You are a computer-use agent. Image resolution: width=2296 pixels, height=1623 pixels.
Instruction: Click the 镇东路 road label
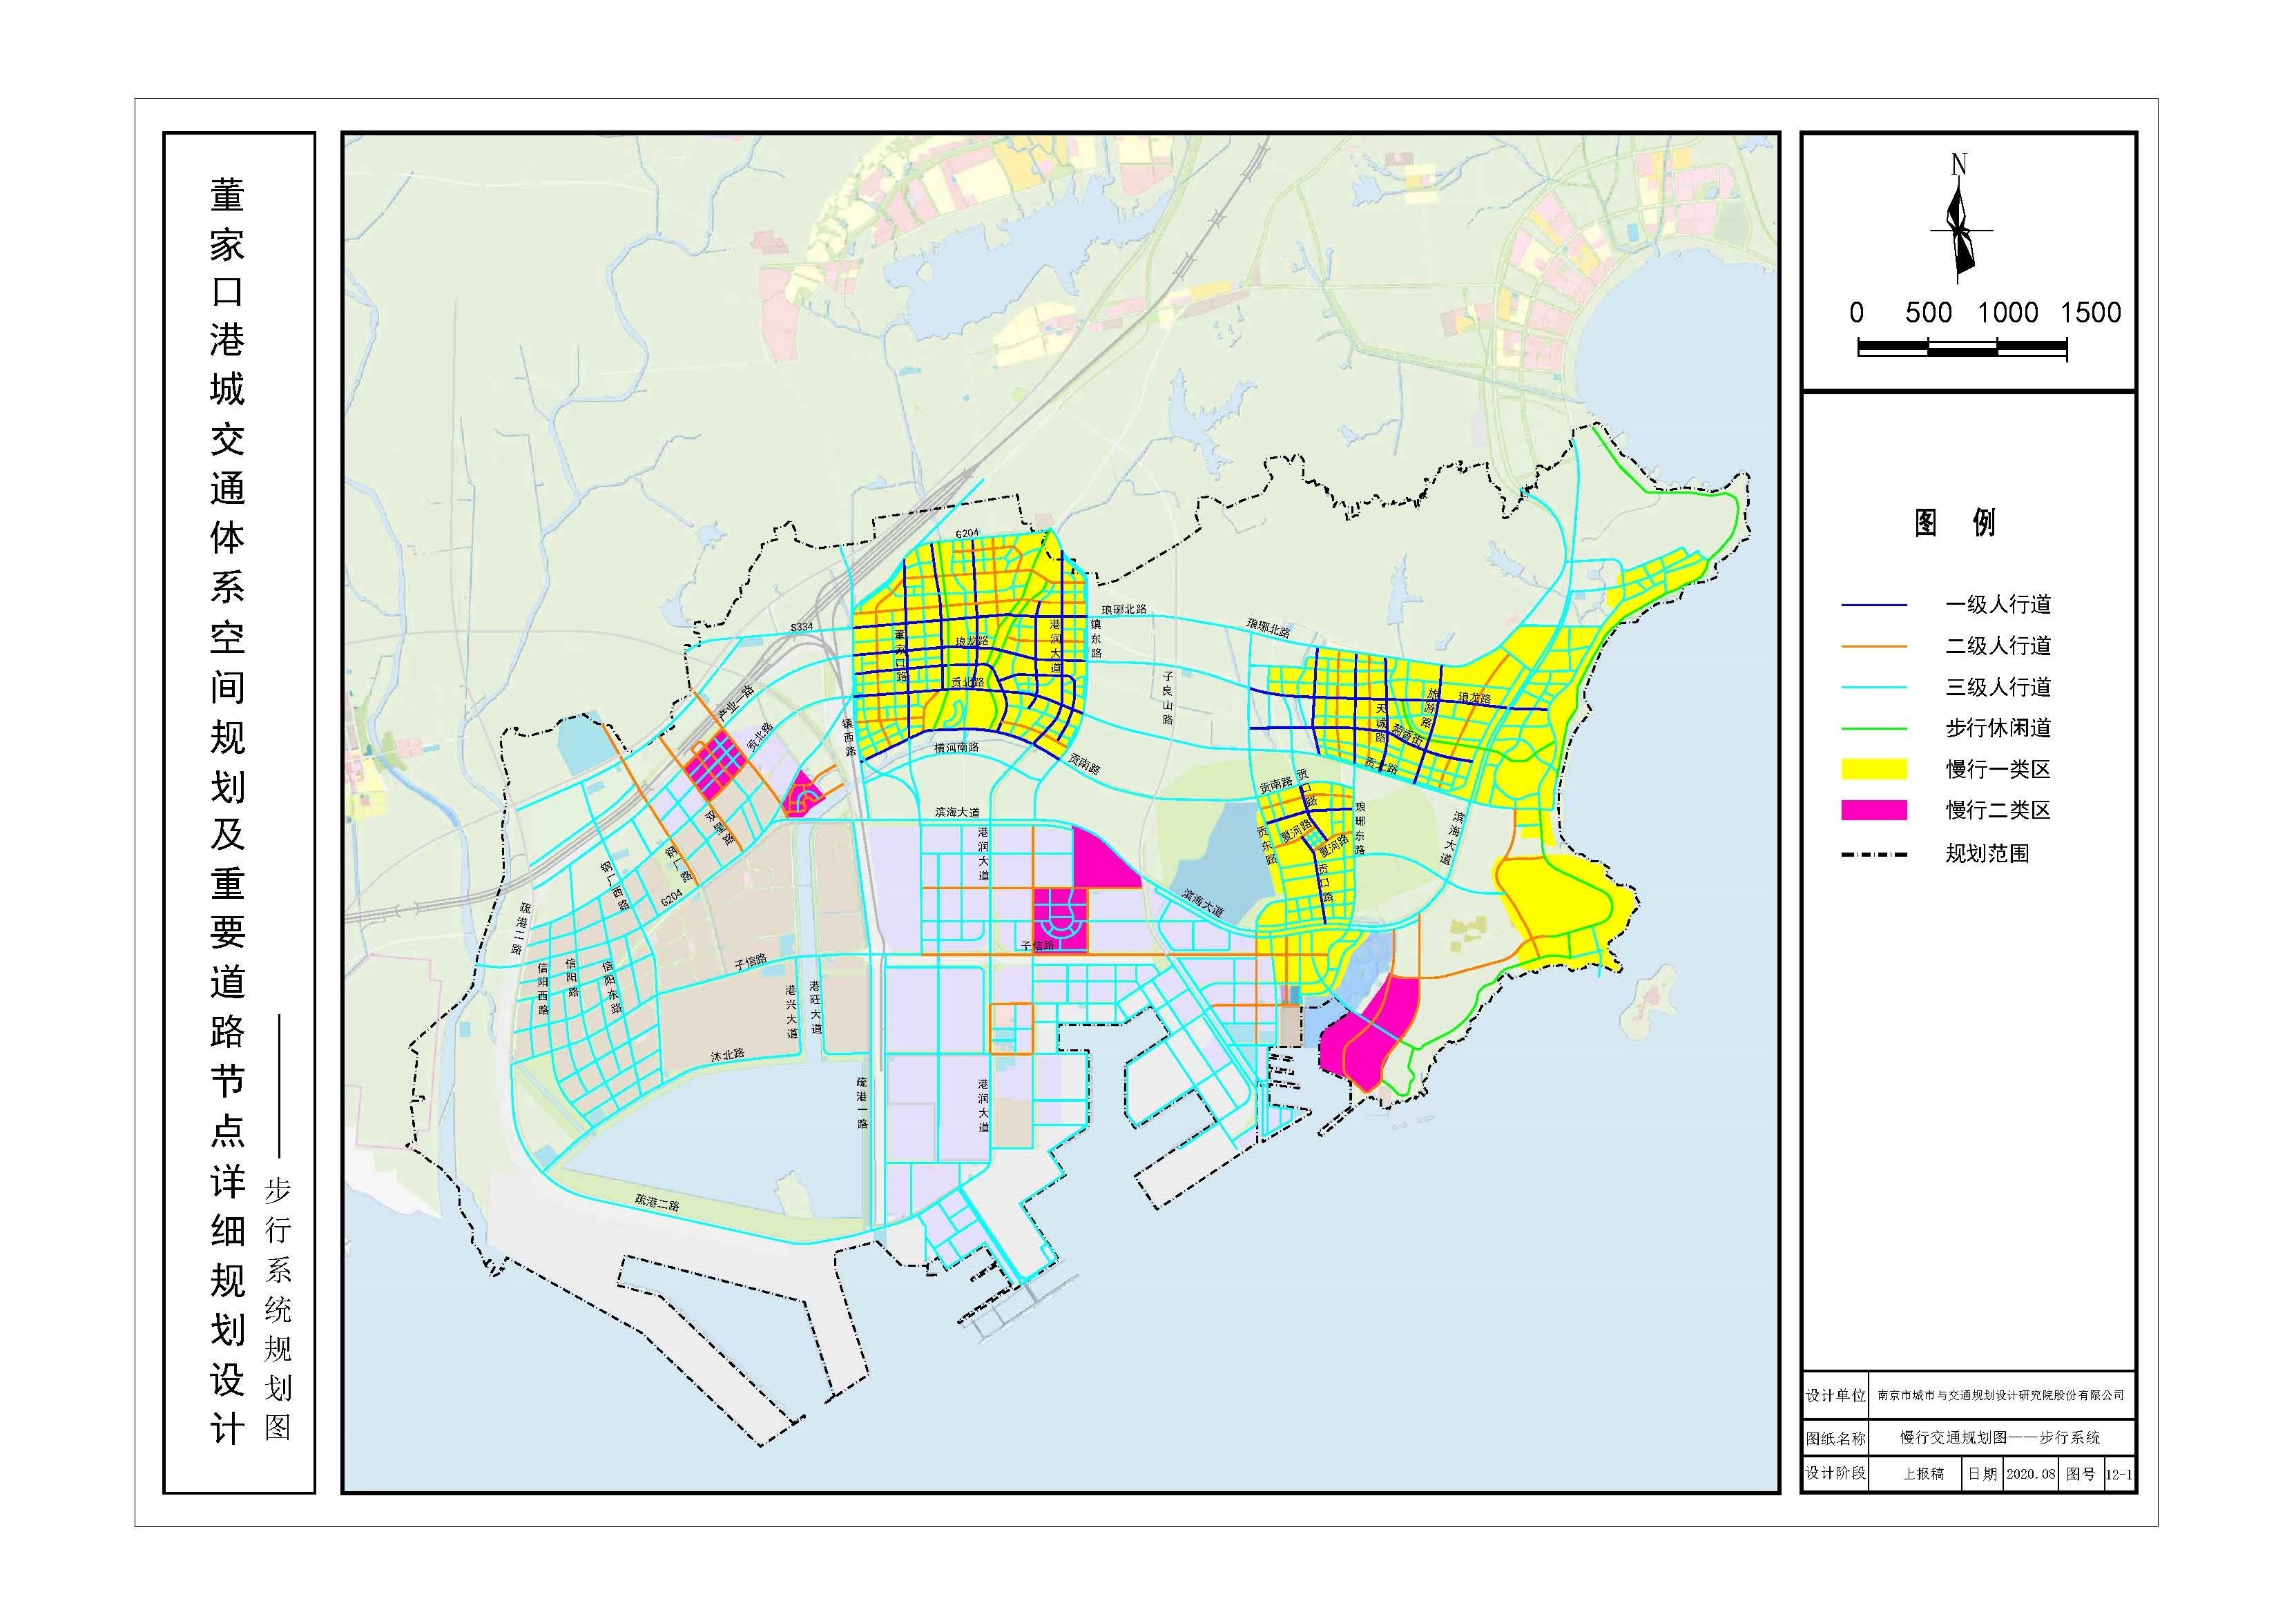(x=1095, y=638)
